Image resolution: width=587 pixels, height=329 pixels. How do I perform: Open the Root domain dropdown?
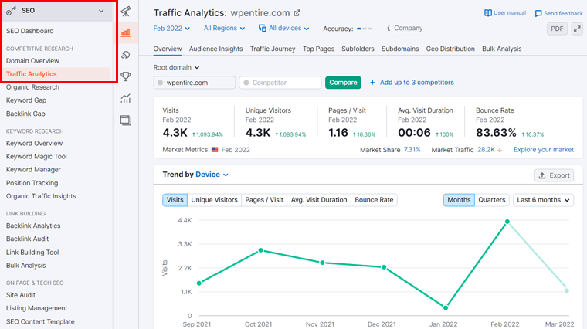(x=176, y=67)
